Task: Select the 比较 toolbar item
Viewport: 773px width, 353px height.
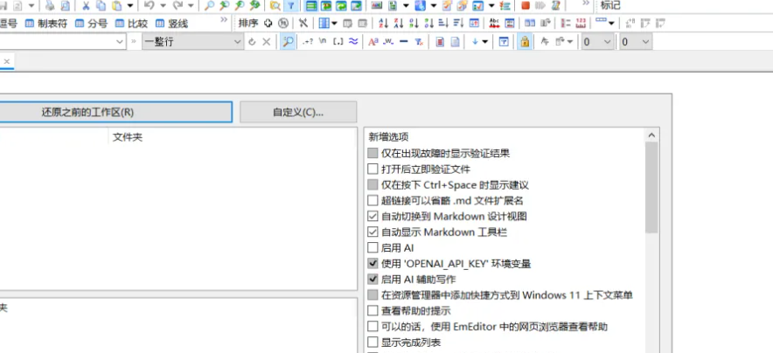Action: (x=131, y=23)
